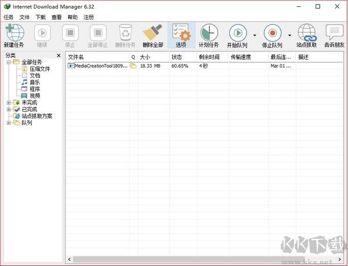Close the 分类 category panel
This screenshot has width=348, height=266.
coord(58,56)
